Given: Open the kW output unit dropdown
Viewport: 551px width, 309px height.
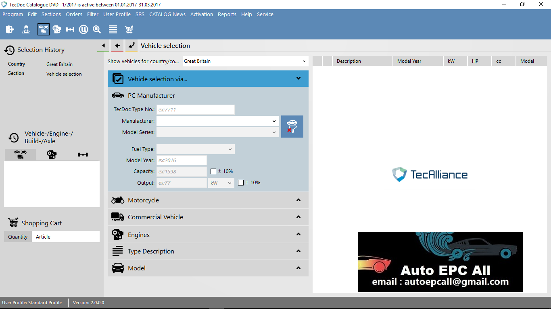Looking at the screenshot, I should (221, 183).
